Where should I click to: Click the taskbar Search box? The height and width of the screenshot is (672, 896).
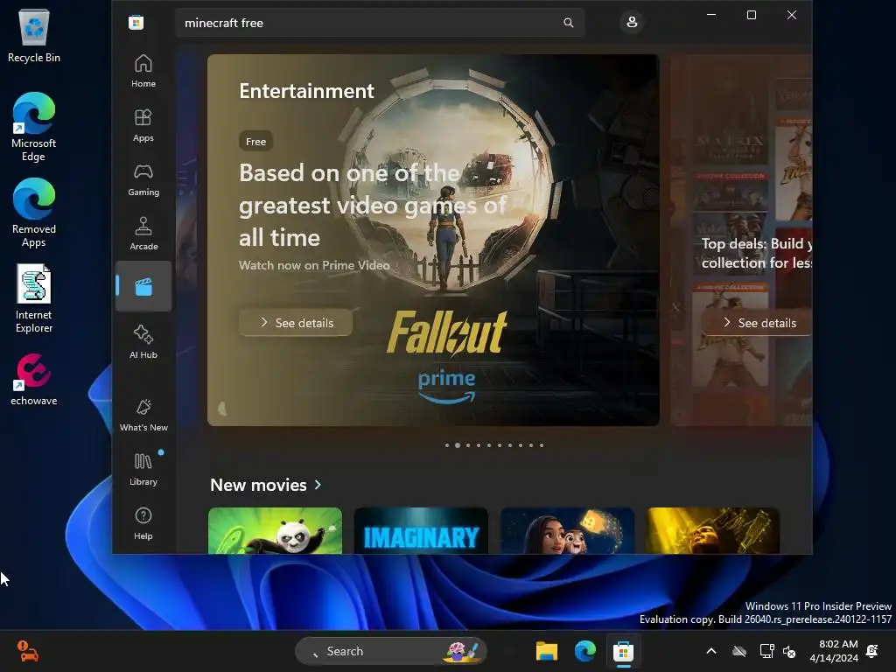pyautogui.click(x=391, y=651)
